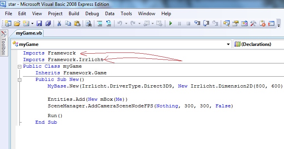Open the Redo history dropdown arrow
The width and height of the screenshot is (284, 149).
coord(139,24)
